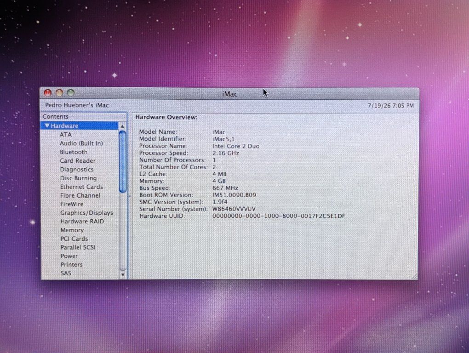
Task: Click the 4 MB L2 Cache value
Action: tap(219, 174)
